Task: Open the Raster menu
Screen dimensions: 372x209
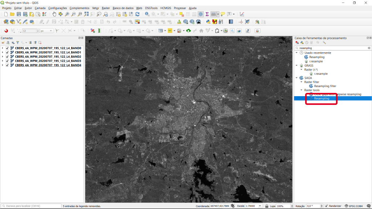Action: (x=106, y=8)
